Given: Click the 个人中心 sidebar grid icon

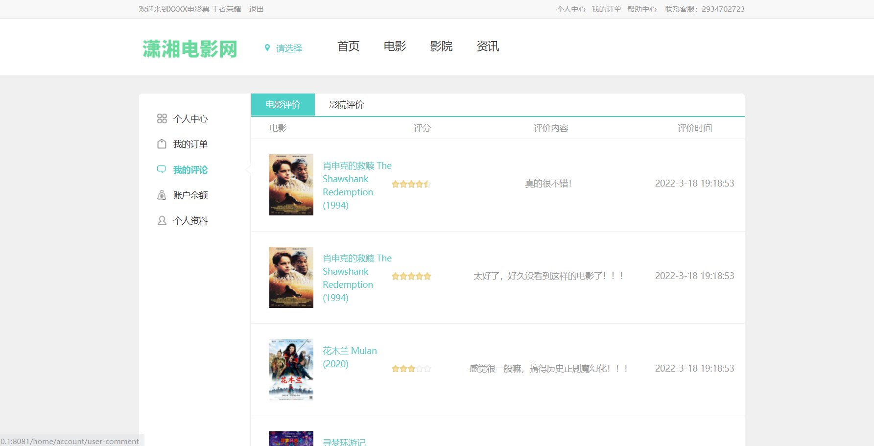Looking at the screenshot, I should (x=162, y=118).
